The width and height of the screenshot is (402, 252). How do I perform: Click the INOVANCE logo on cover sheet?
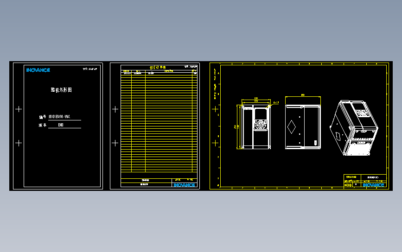pos(38,70)
